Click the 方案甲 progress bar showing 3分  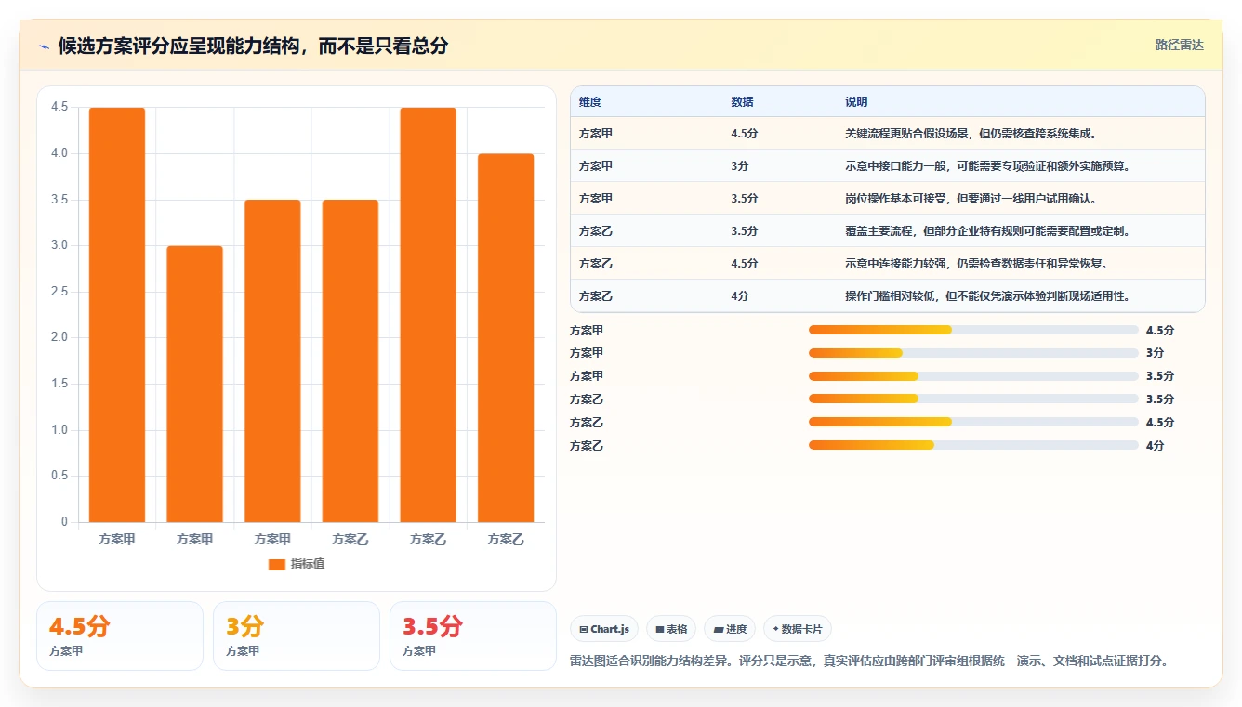973,353
